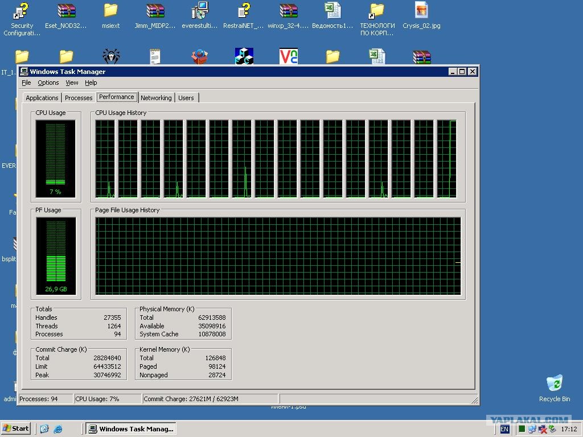
Task: Select the unlabeled Excel file in second row
Action: (x=377, y=56)
